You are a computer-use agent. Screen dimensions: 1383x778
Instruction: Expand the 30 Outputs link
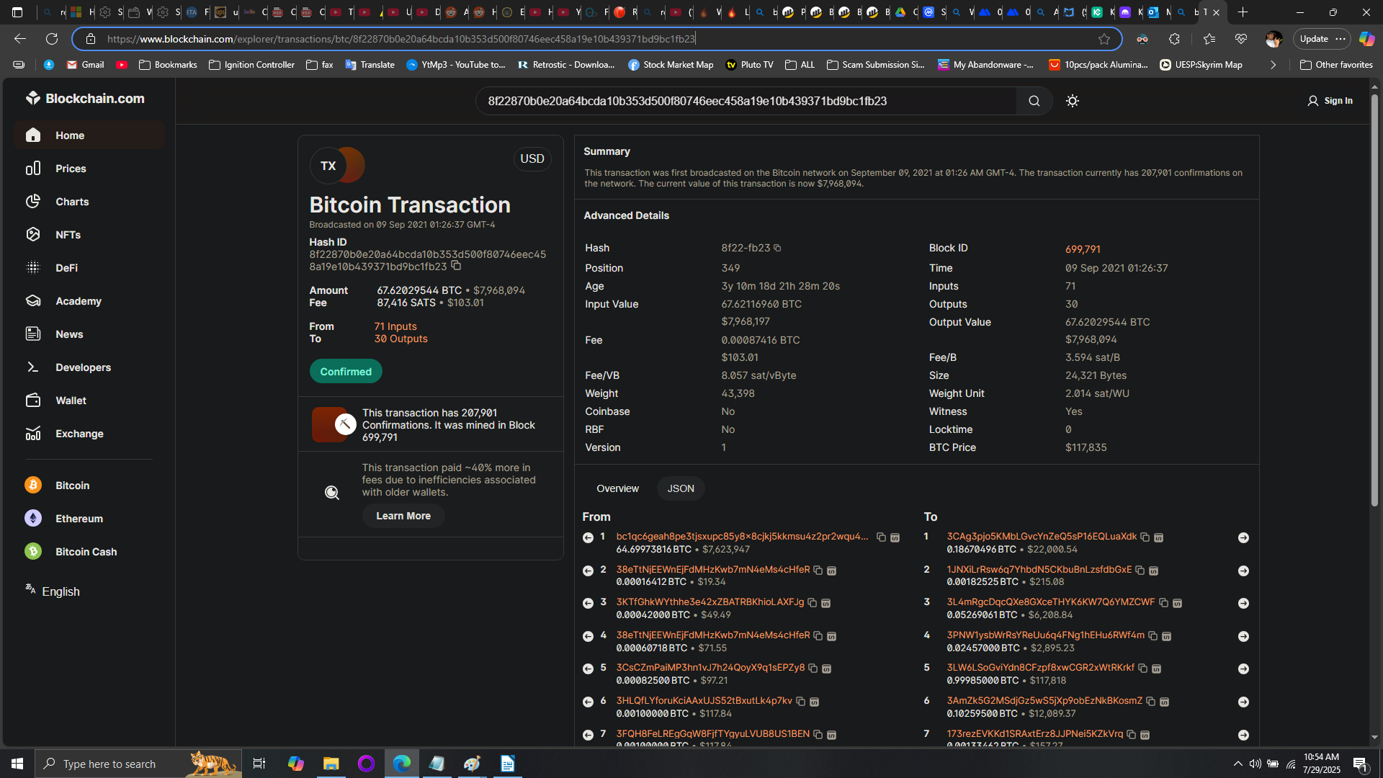point(400,339)
